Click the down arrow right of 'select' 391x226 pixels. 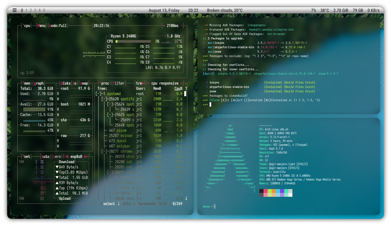click(x=119, y=204)
